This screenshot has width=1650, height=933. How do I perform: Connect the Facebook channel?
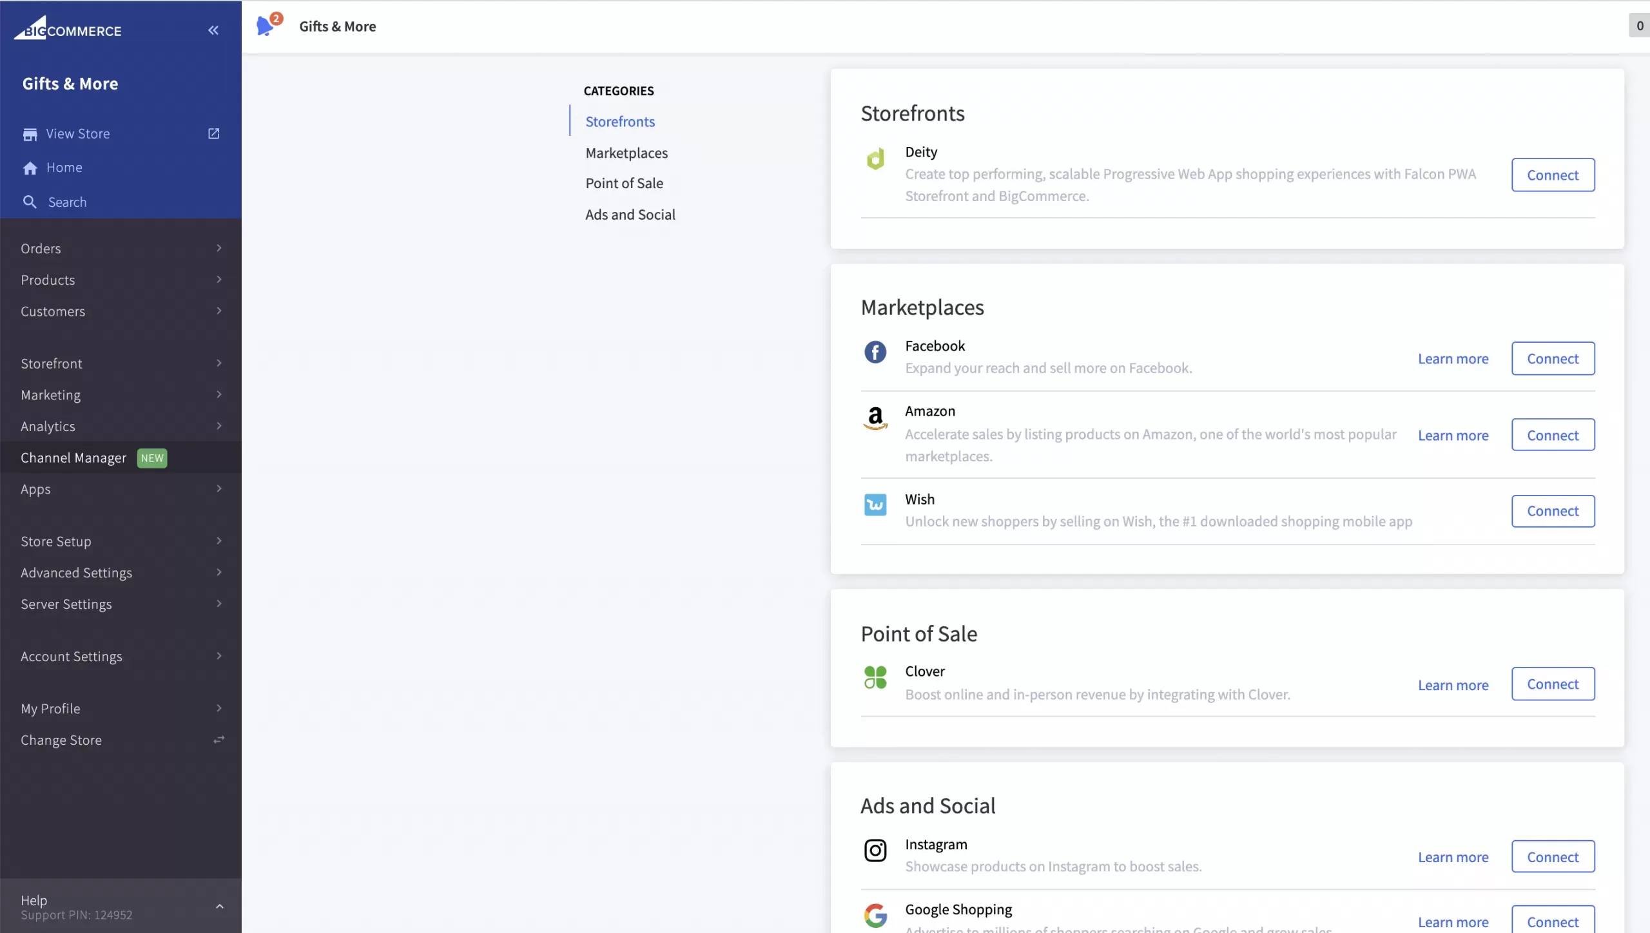coord(1553,358)
